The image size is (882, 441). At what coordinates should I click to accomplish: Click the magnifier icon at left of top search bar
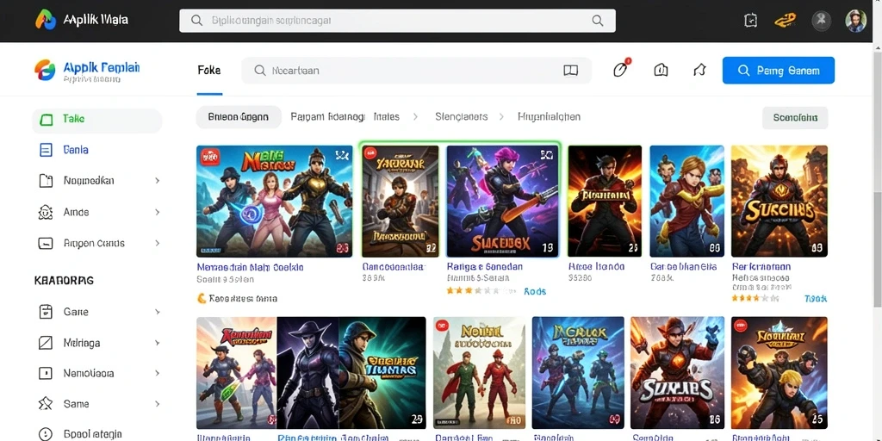click(x=196, y=21)
